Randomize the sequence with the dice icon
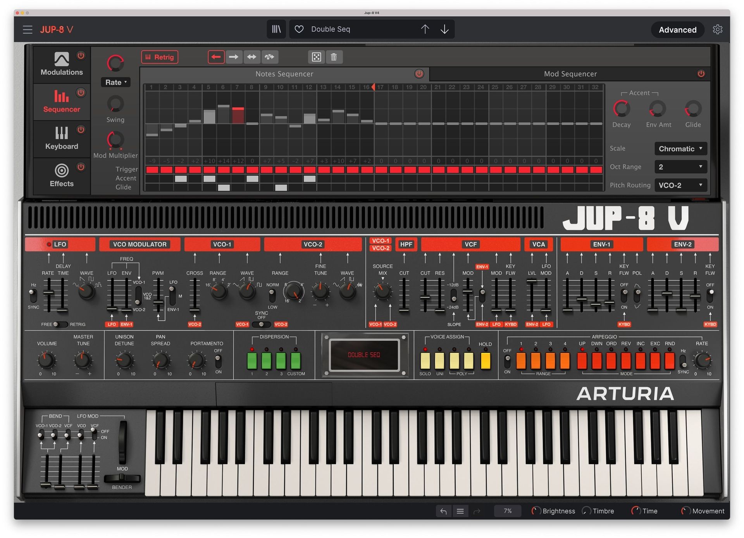This screenshot has height=538, width=744. click(x=316, y=57)
